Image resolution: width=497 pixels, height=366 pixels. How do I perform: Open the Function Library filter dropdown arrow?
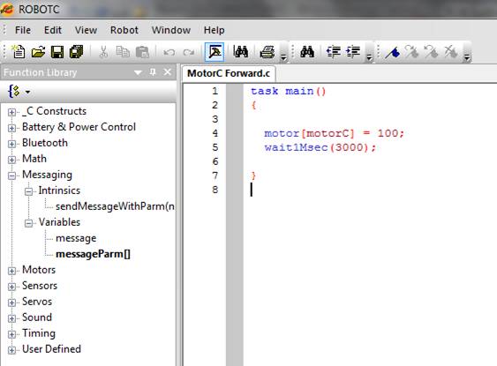point(27,92)
